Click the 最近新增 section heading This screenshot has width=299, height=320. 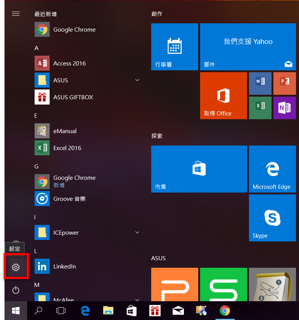pyautogui.click(x=45, y=14)
